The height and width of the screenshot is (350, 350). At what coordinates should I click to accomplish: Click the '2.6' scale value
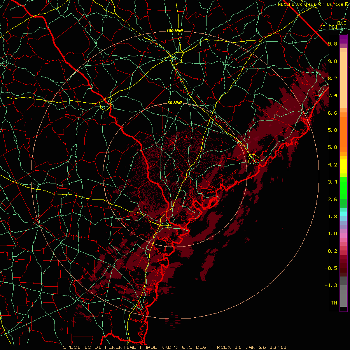coord(332,199)
